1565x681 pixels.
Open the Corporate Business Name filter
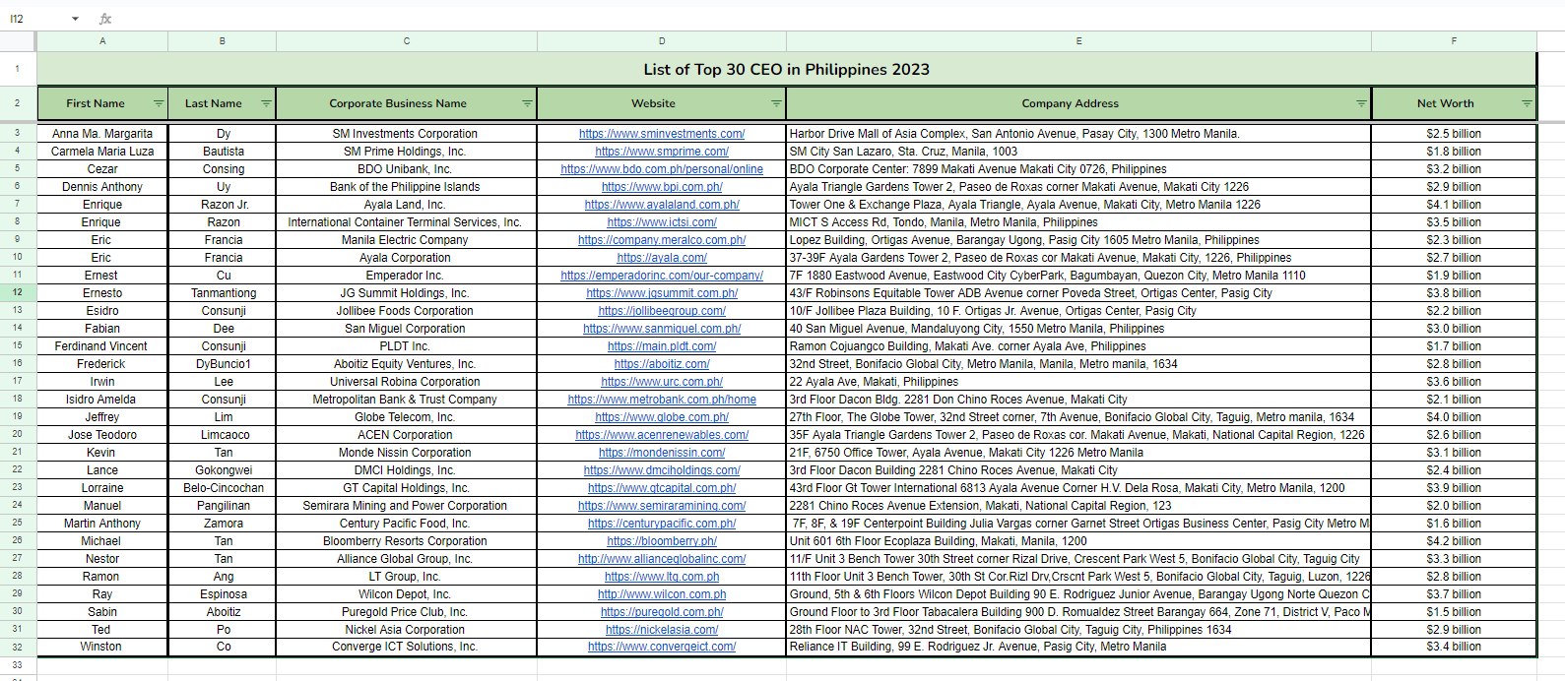[527, 103]
